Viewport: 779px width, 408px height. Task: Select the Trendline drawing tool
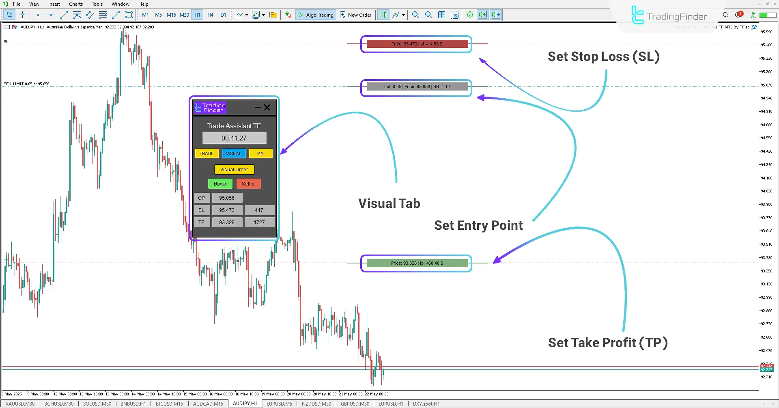[64, 15]
